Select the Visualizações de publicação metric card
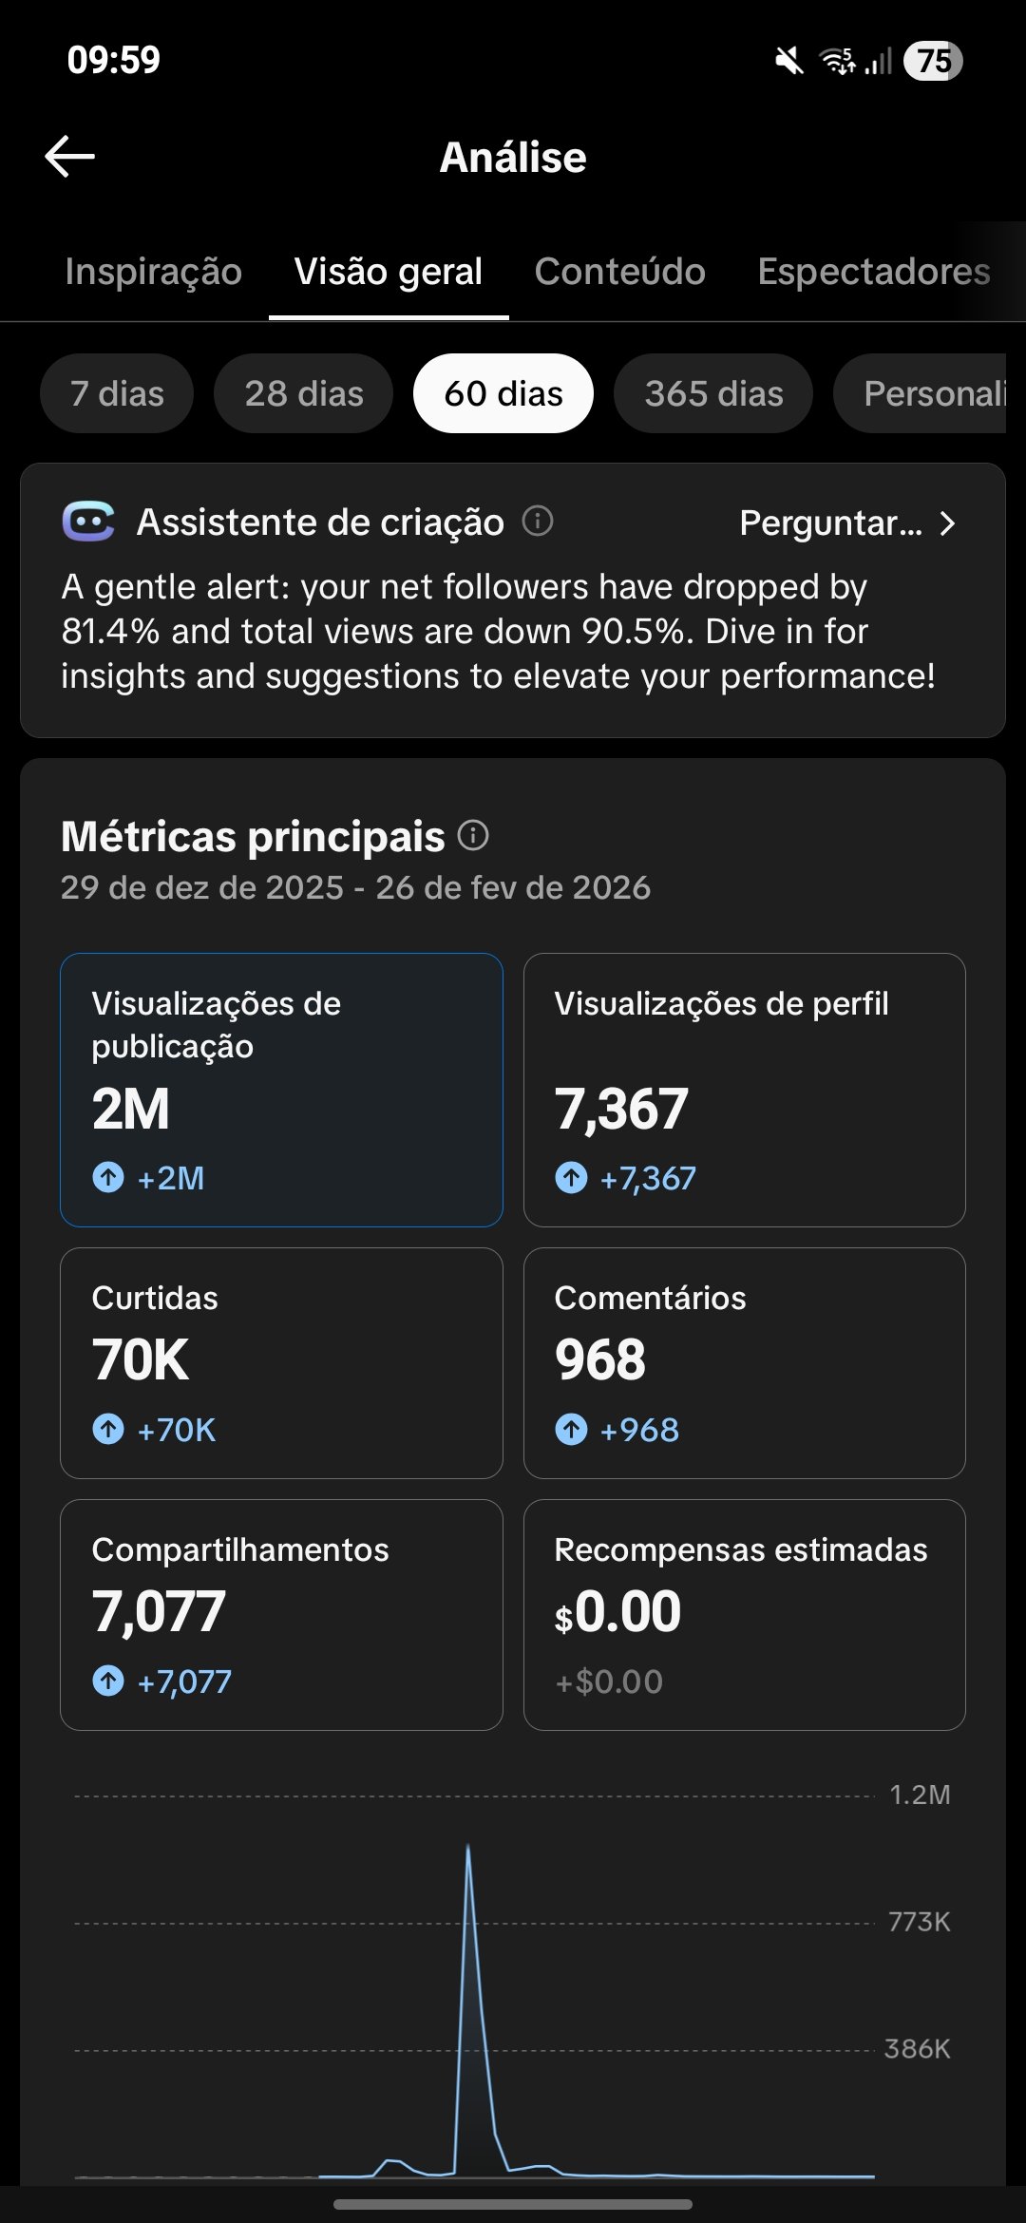Image resolution: width=1026 pixels, height=2223 pixels. coord(281,1090)
